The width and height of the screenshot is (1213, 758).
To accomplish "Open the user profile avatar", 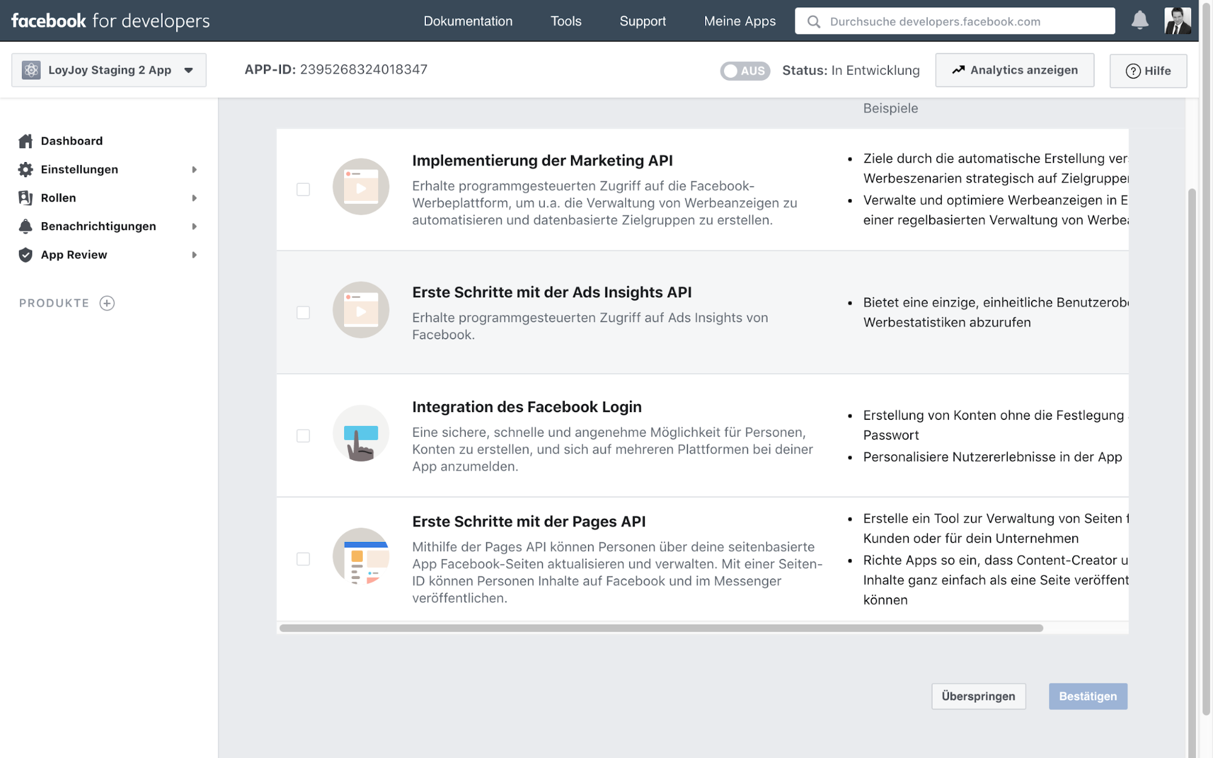I will click(x=1177, y=21).
